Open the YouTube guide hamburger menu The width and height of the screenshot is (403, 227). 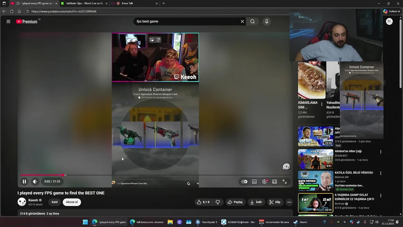(9, 21)
